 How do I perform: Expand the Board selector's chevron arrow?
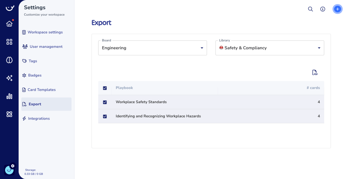tap(202, 48)
